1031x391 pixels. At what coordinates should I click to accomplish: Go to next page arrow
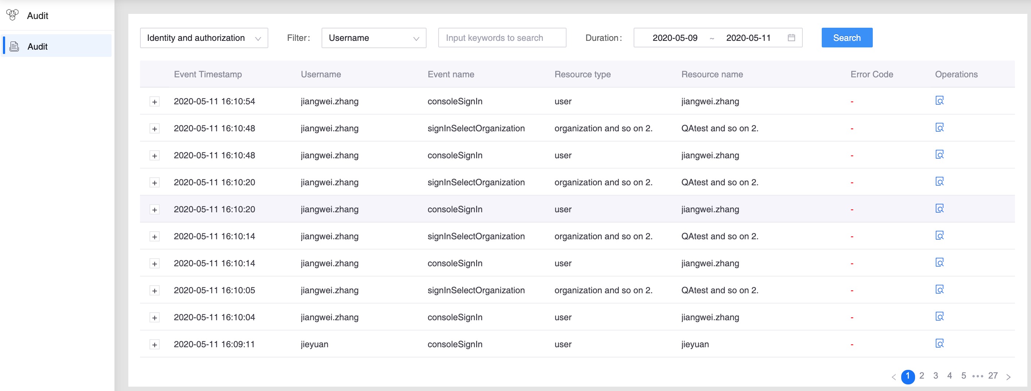(1009, 377)
